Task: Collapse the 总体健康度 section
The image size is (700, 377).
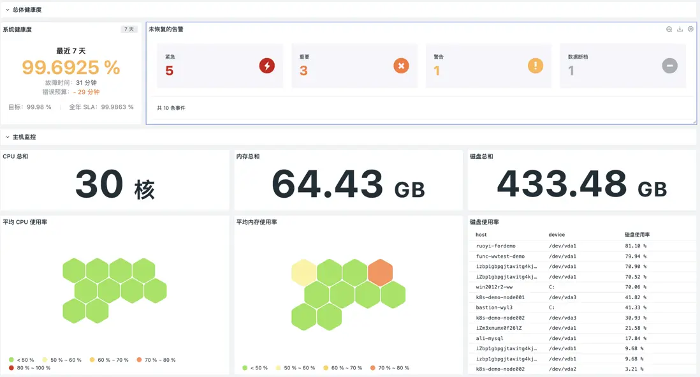Action: [x=8, y=10]
